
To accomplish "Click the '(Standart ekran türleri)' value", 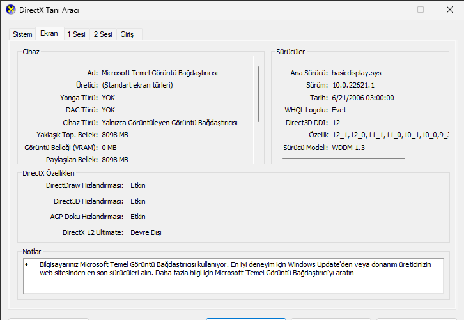I will point(137,85).
